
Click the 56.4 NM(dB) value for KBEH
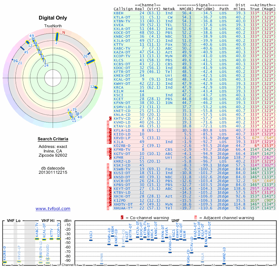click(187, 13)
